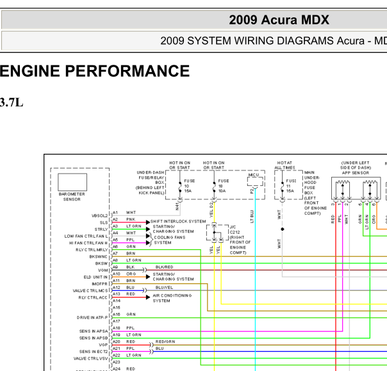Image resolution: width=387 pixels, height=371 pixels.
Task: Click the "STRLY" signal label
Action: (101, 229)
